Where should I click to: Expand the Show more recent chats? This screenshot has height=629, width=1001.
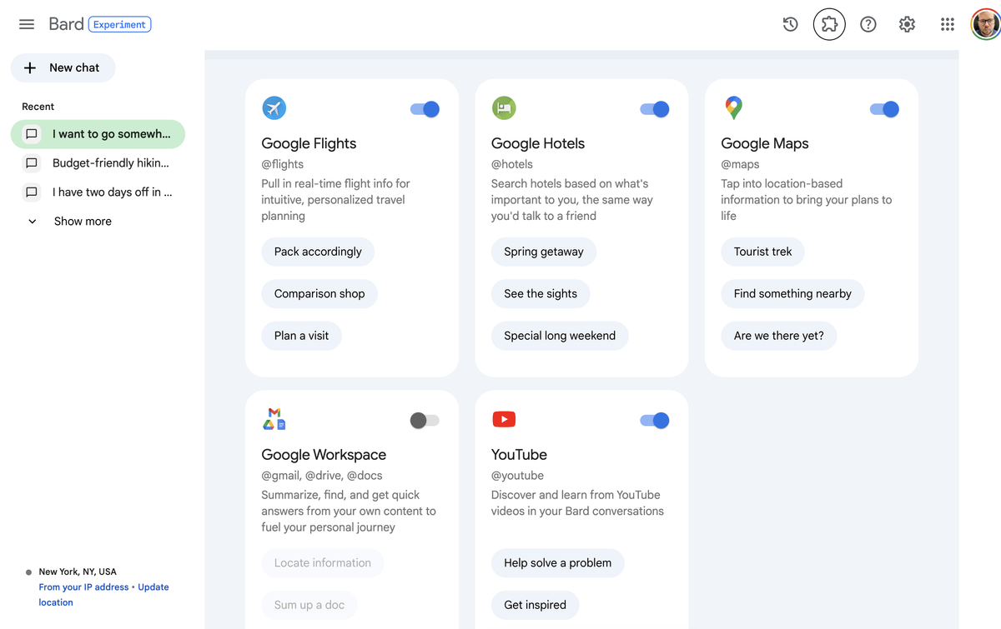[82, 221]
